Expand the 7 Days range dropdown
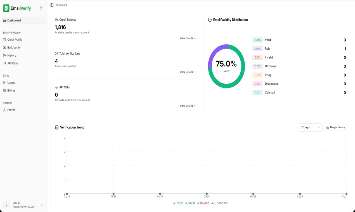Screen dimensions: 355x212 coord(310,127)
